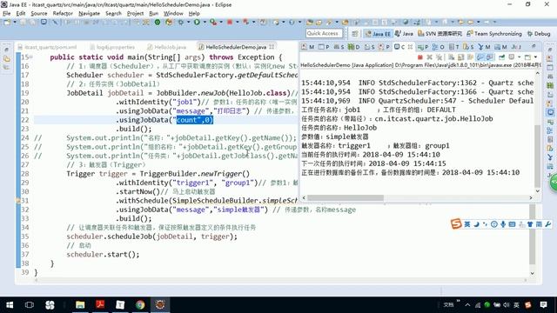557x313 pixels.
Task: Open the Debug button dropdown arrow
Action: pos(188,22)
